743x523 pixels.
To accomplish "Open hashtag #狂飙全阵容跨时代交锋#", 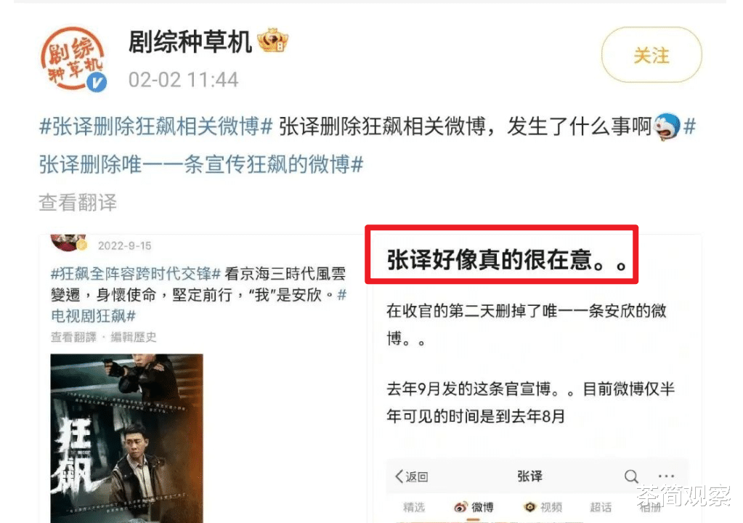I will click(136, 274).
